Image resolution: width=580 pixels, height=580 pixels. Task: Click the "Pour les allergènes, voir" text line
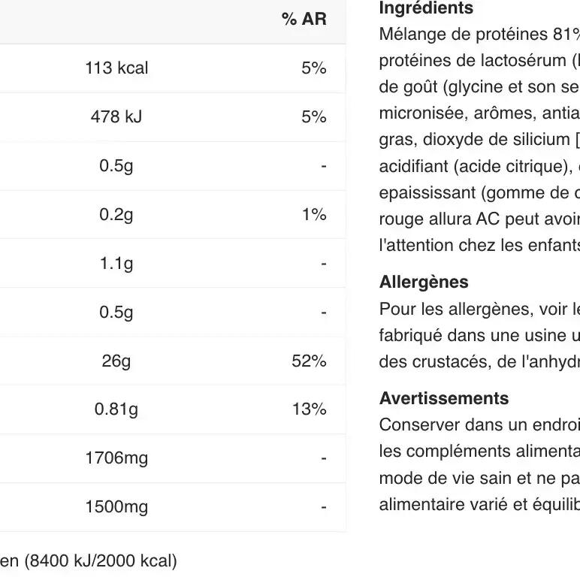point(479,309)
